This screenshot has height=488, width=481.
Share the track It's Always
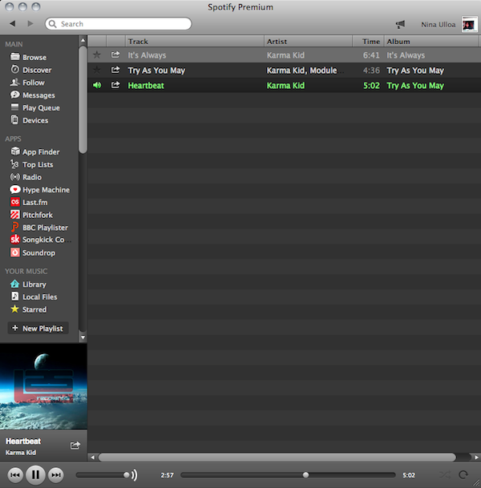(x=115, y=54)
